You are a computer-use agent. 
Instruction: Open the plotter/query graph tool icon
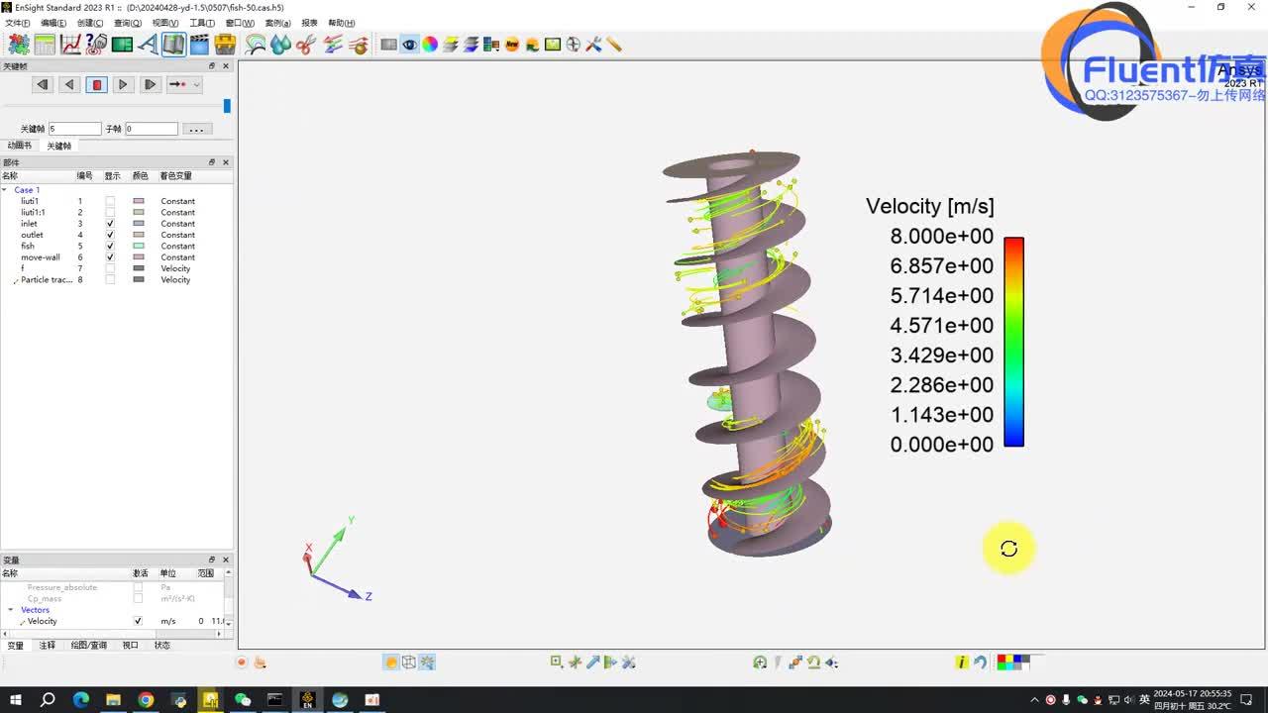coord(70,45)
